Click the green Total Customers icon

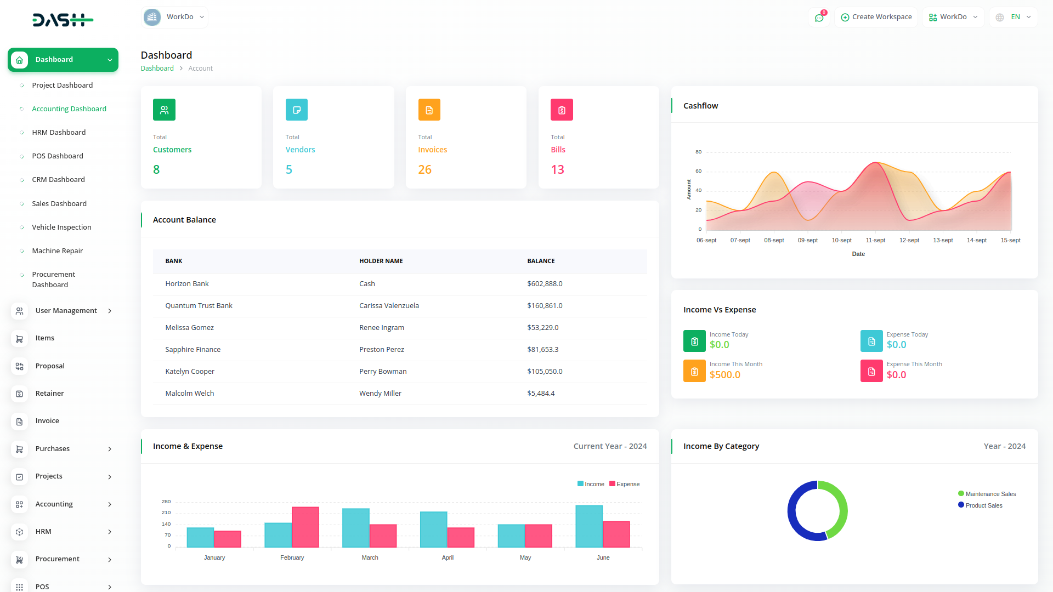click(164, 110)
